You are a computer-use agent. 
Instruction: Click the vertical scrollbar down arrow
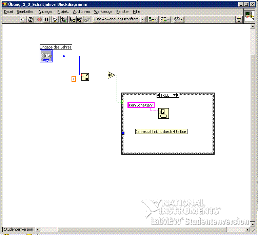point(252,224)
